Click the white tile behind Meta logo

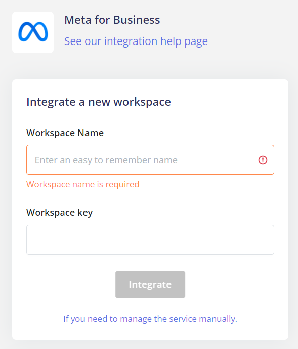tap(33, 32)
